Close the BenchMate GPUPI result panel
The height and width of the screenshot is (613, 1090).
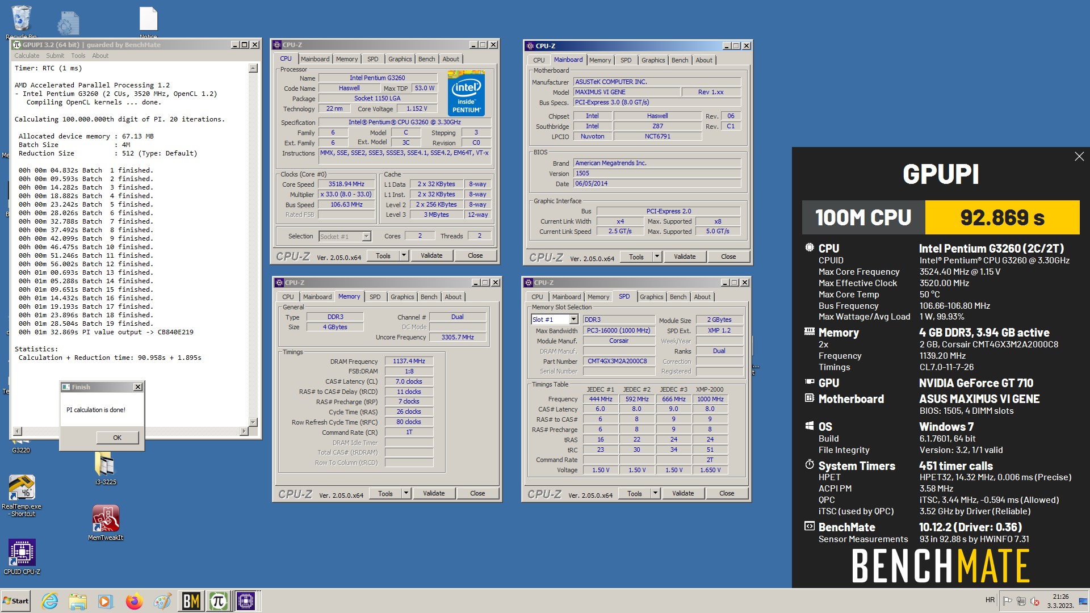pos(1079,157)
